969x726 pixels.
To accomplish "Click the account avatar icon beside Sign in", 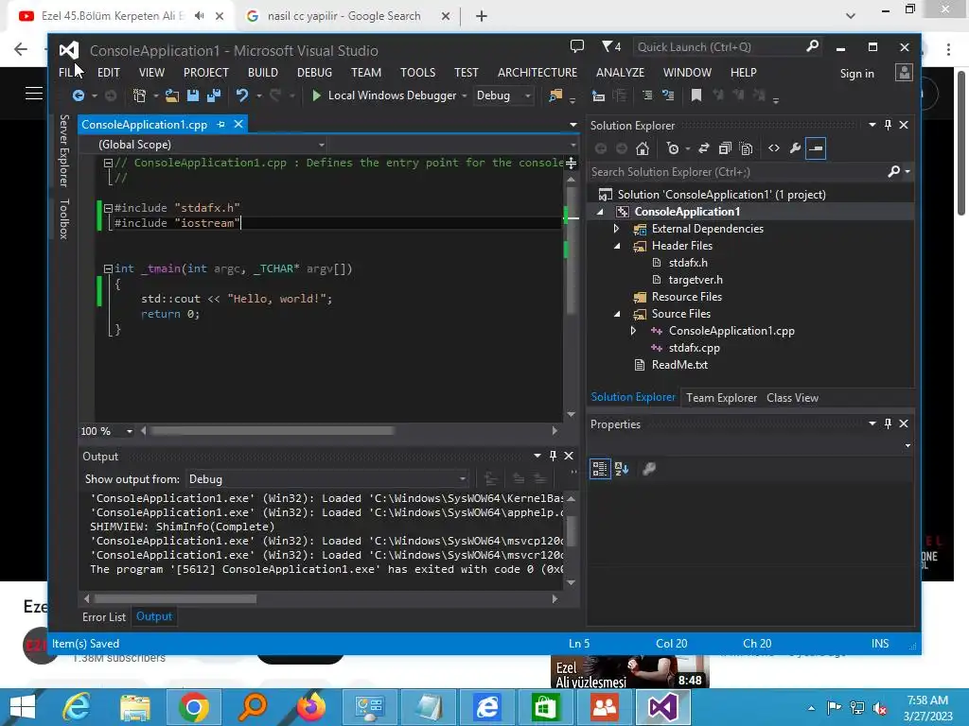I will click(904, 73).
